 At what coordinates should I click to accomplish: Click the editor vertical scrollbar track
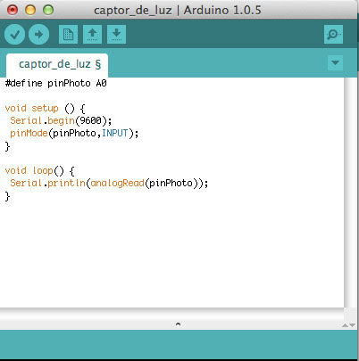point(350,193)
